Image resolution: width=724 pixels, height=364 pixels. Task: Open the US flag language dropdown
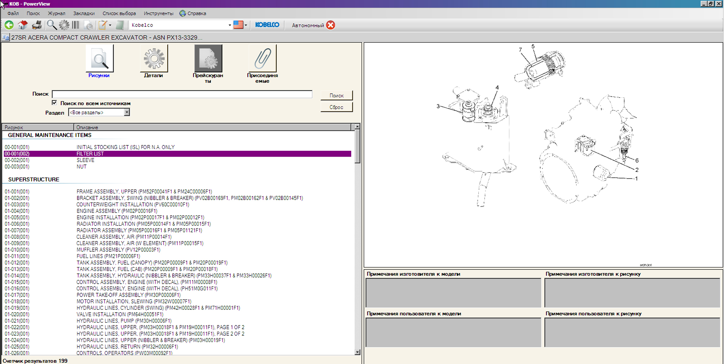click(x=240, y=25)
